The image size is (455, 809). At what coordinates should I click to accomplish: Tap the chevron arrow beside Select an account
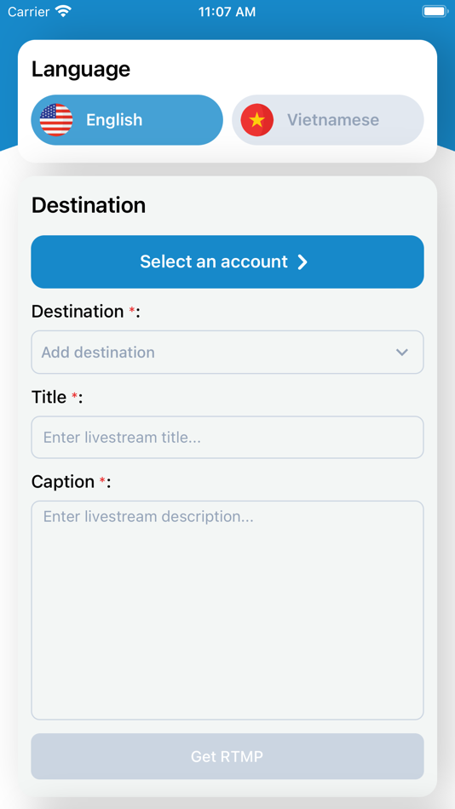(302, 262)
